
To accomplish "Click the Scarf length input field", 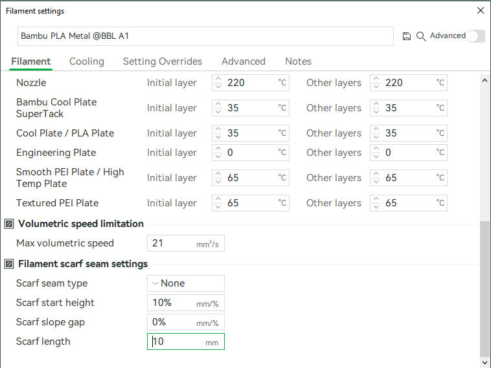I will coord(186,341).
